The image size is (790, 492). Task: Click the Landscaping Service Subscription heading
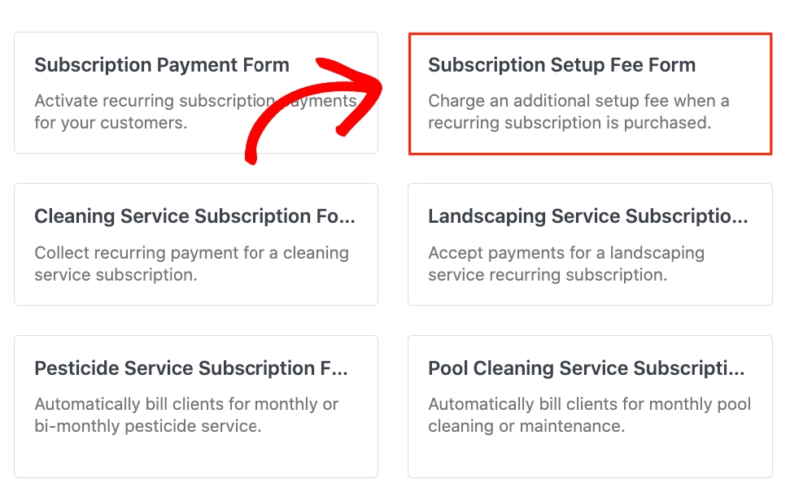tap(589, 216)
